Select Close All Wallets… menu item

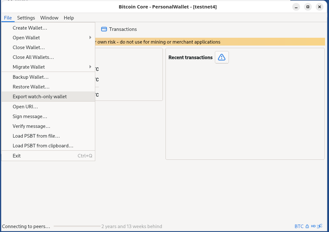click(48, 57)
